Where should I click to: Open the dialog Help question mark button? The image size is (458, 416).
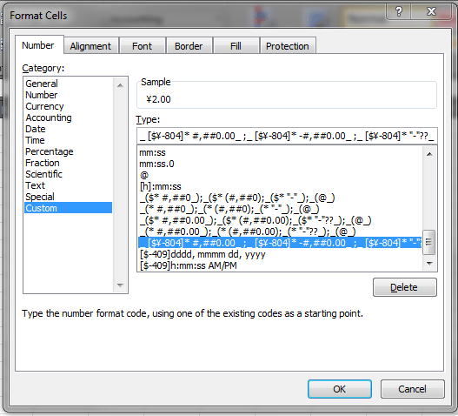[x=398, y=12]
